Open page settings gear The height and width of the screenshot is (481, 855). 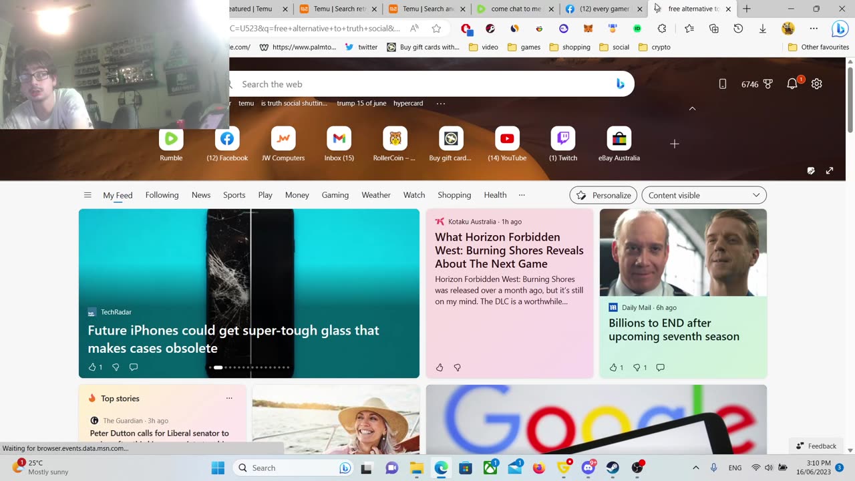tap(816, 84)
